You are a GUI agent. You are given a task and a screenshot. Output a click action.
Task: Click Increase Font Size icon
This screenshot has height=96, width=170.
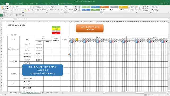pos(32,7)
